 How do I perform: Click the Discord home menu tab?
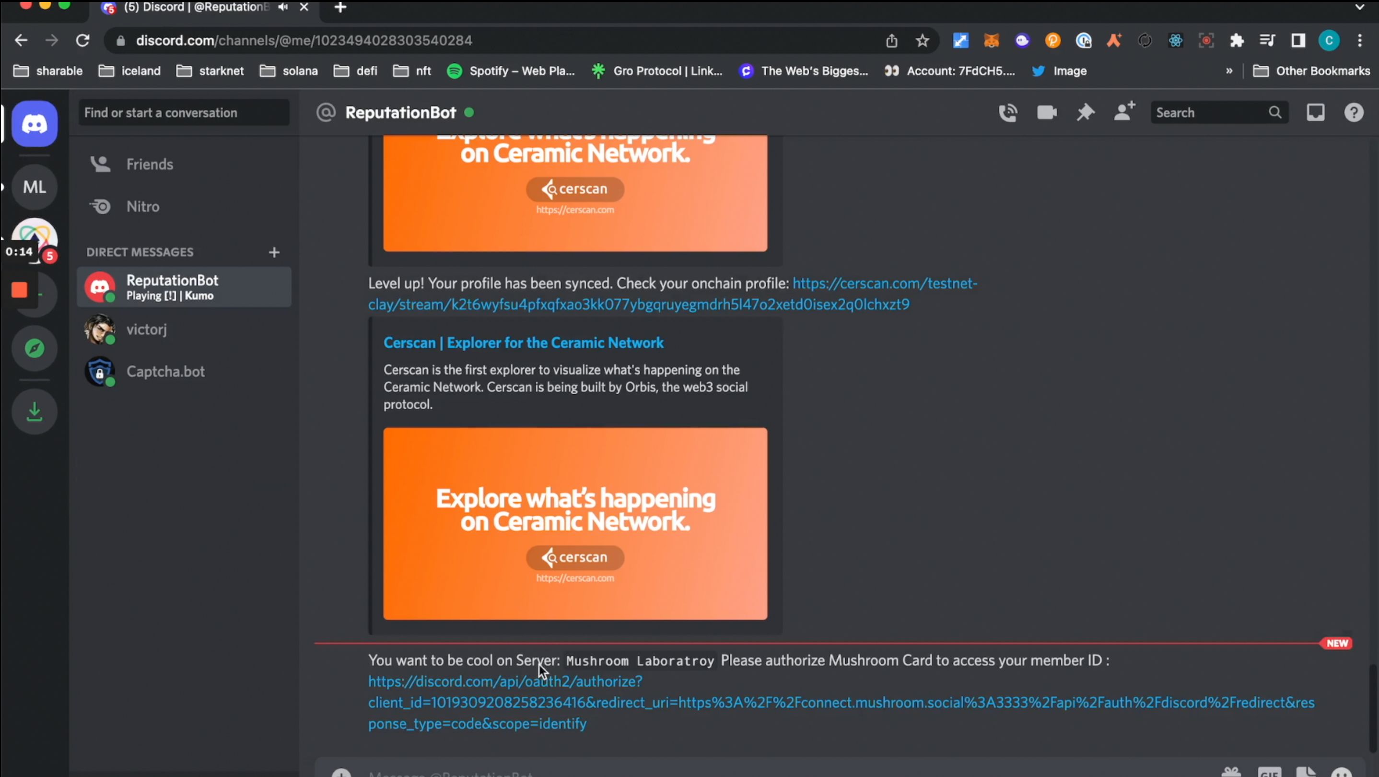[34, 122]
